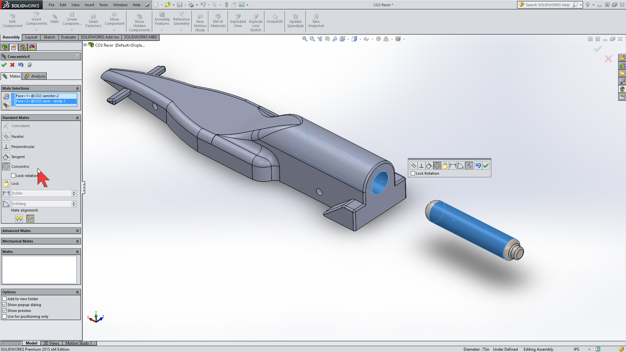
Task: Enable Lock rotation for the concentric mate
Action: point(13,175)
